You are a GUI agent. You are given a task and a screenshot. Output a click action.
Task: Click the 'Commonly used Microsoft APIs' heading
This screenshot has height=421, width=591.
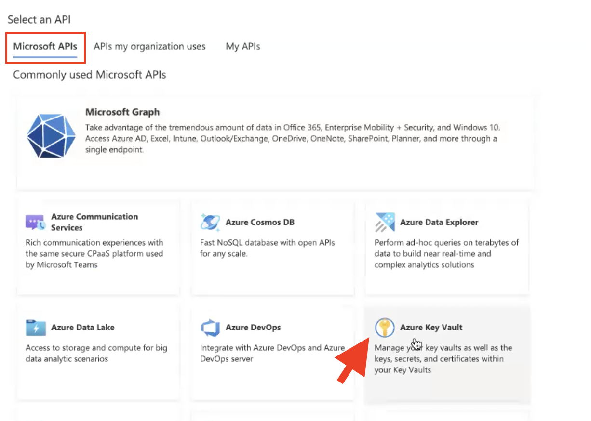coord(90,75)
